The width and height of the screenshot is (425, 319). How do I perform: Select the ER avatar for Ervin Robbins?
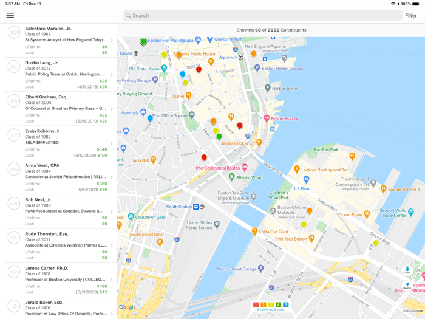(x=14, y=135)
